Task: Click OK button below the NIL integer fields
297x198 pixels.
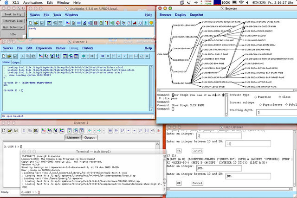Action: pos(179,183)
